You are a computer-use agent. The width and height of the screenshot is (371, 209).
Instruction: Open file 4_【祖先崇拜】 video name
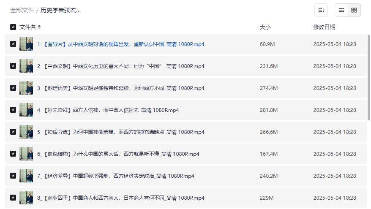108,110
